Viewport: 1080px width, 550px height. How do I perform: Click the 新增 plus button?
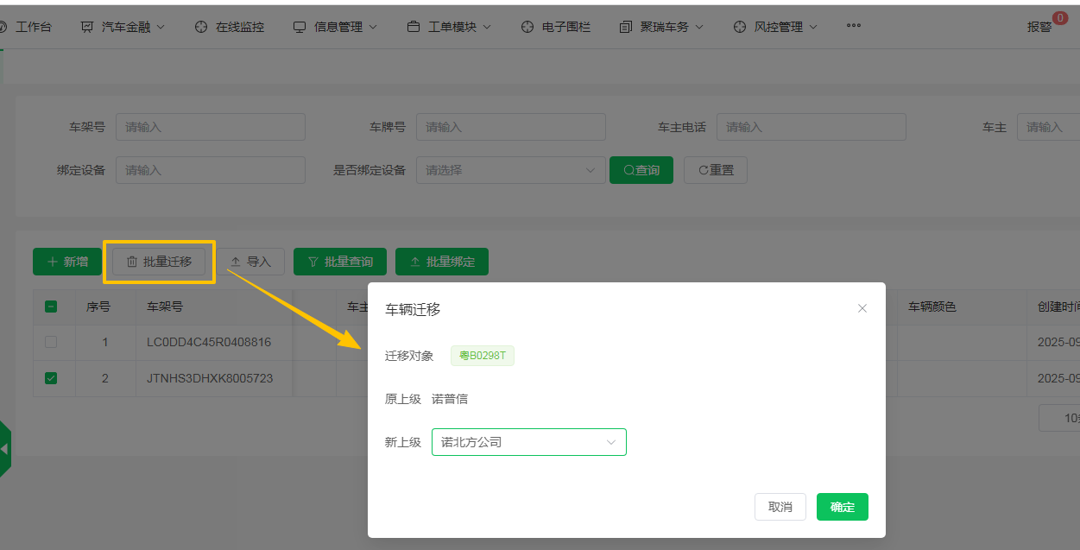[66, 262]
